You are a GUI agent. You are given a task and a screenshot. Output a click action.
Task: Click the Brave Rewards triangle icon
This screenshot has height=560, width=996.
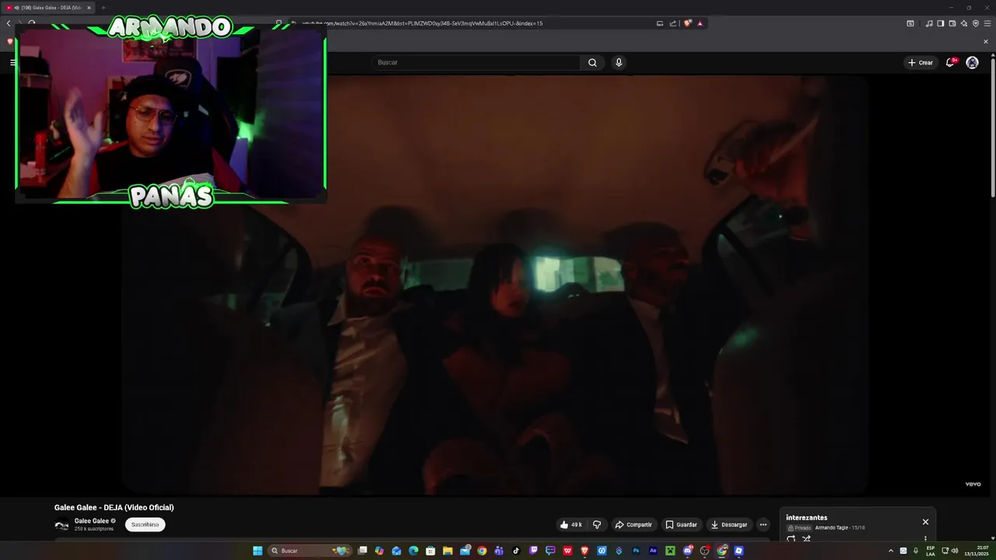pyautogui.click(x=700, y=23)
